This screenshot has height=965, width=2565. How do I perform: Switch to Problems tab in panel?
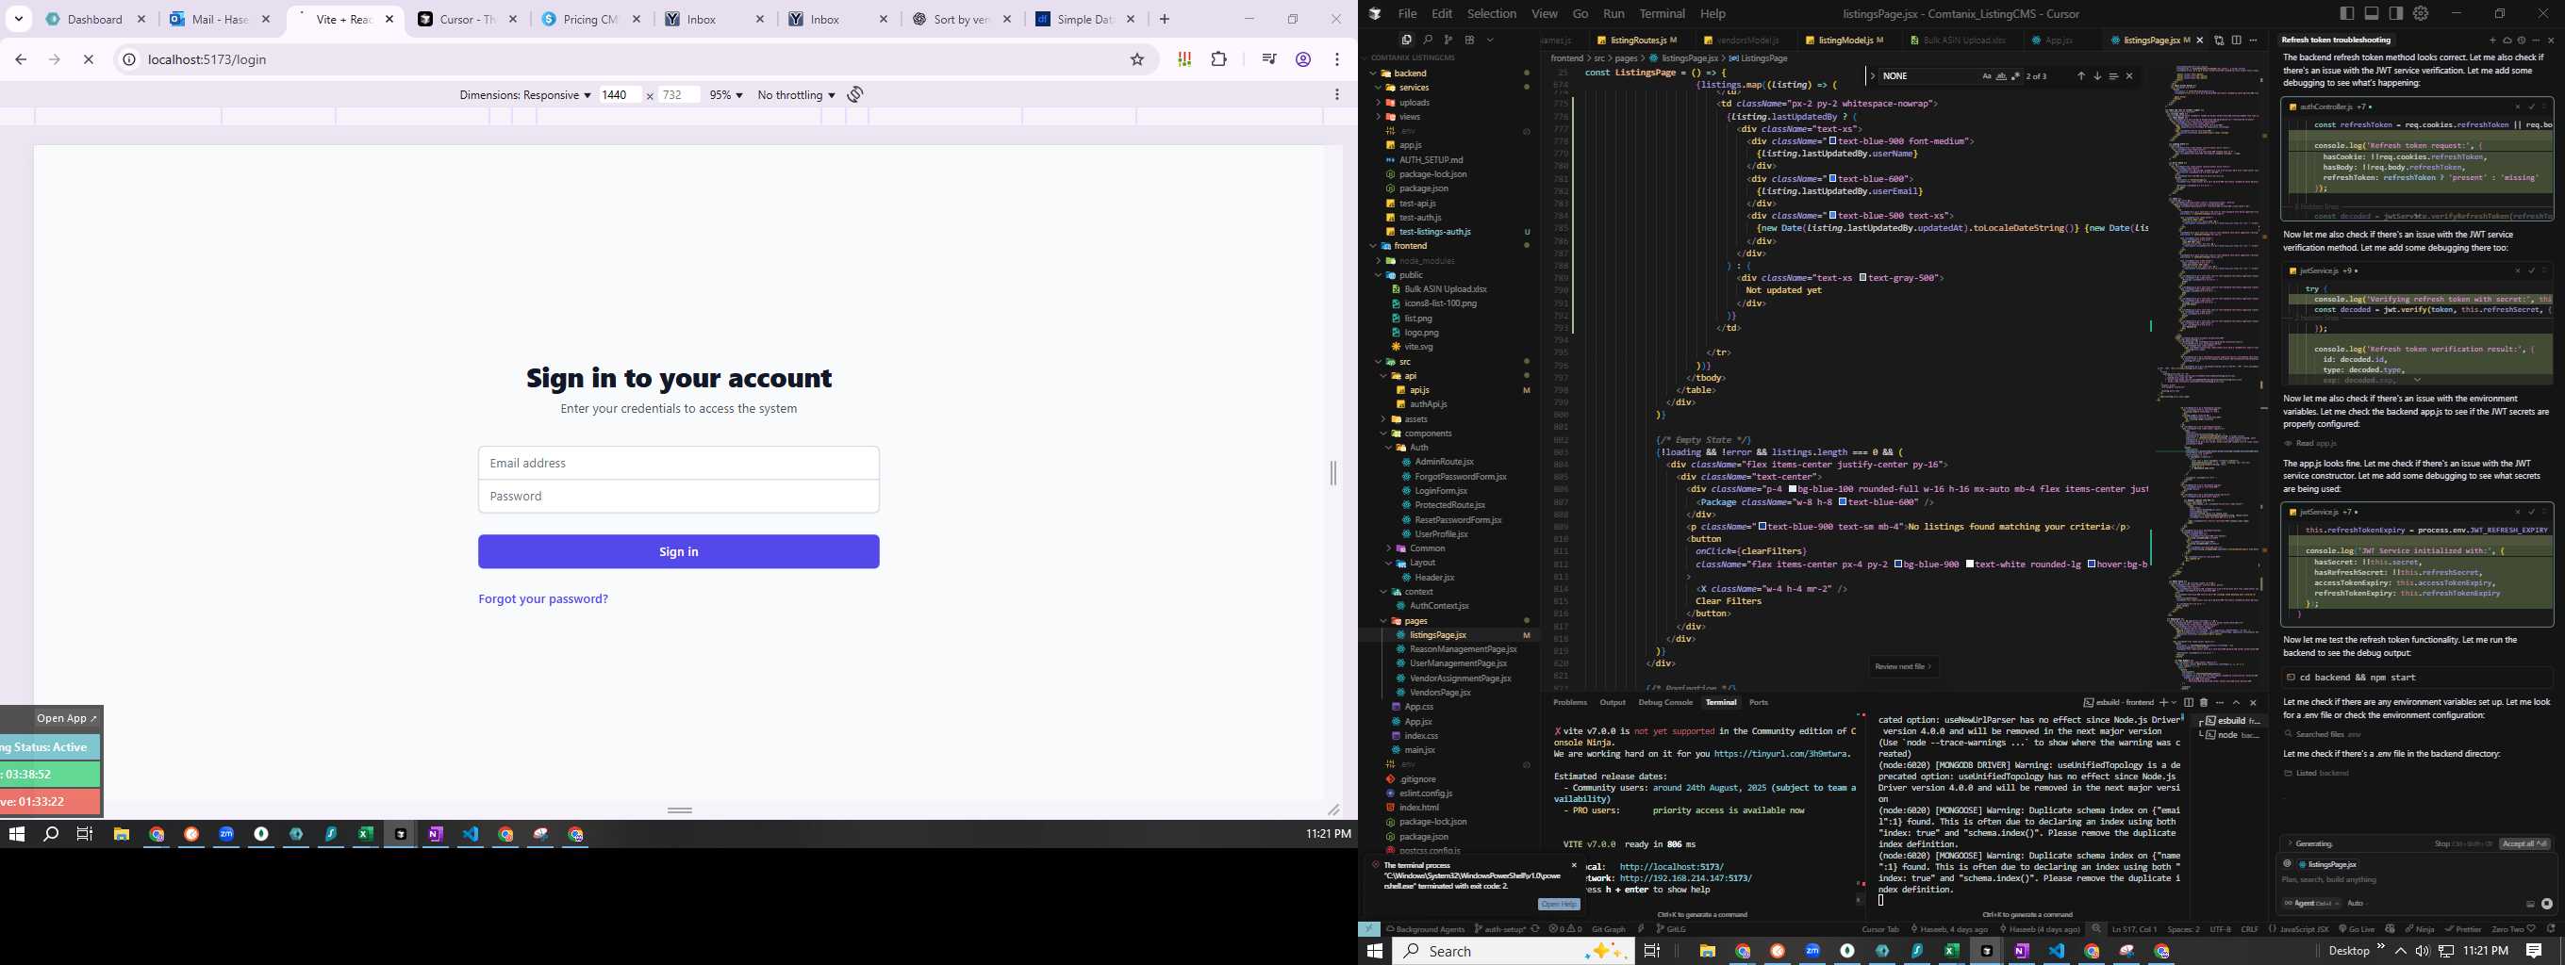(x=1570, y=702)
